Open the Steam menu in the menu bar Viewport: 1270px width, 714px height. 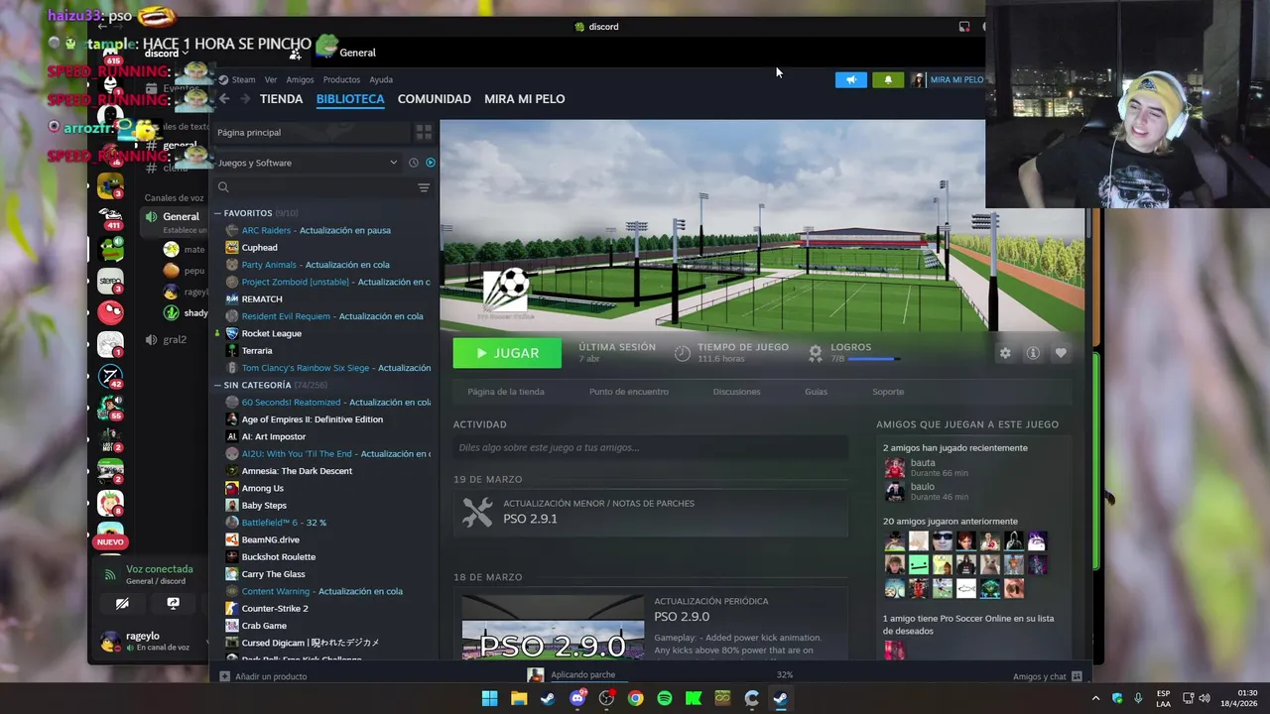point(243,79)
